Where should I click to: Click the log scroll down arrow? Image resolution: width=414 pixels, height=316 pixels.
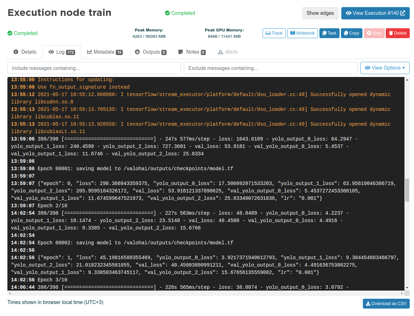tap(407, 287)
